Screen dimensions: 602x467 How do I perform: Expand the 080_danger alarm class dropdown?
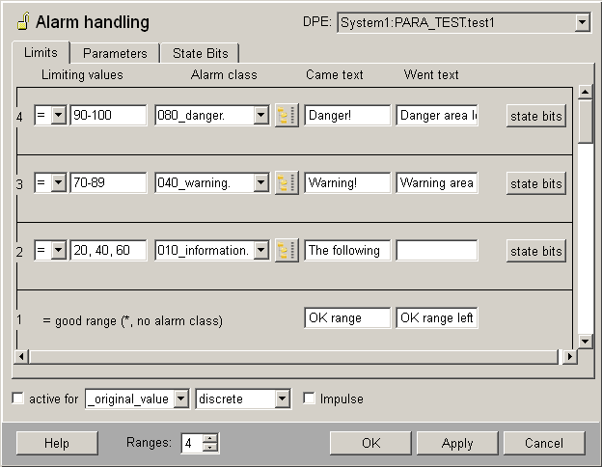(260, 115)
